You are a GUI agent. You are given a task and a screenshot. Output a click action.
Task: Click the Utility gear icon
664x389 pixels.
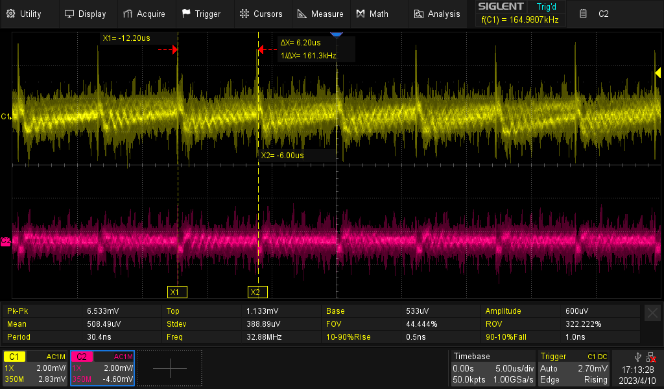click(x=11, y=14)
